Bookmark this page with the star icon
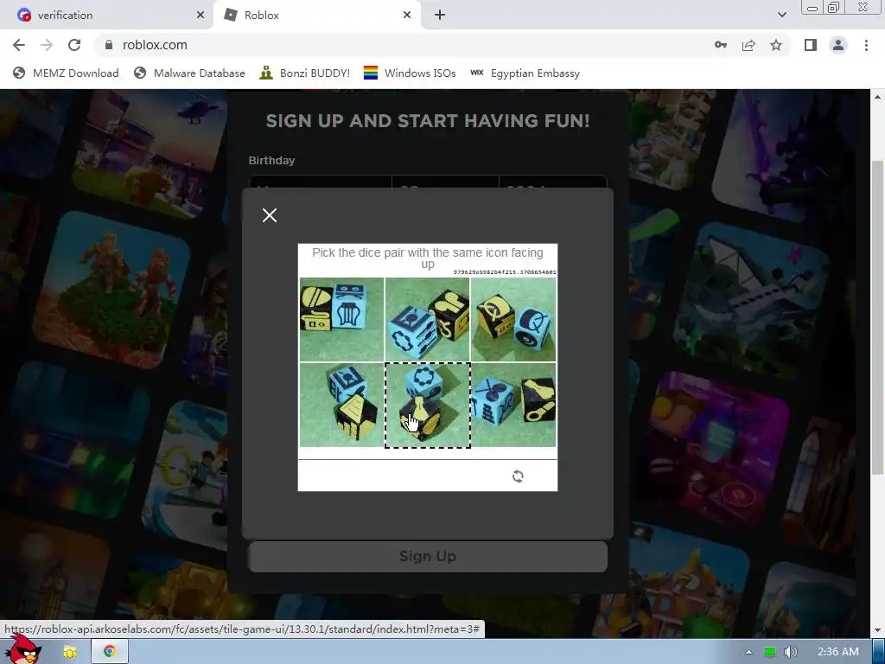This screenshot has height=664, width=885. (x=776, y=45)
